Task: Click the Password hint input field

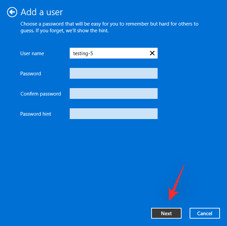Action: pos(114,114)
